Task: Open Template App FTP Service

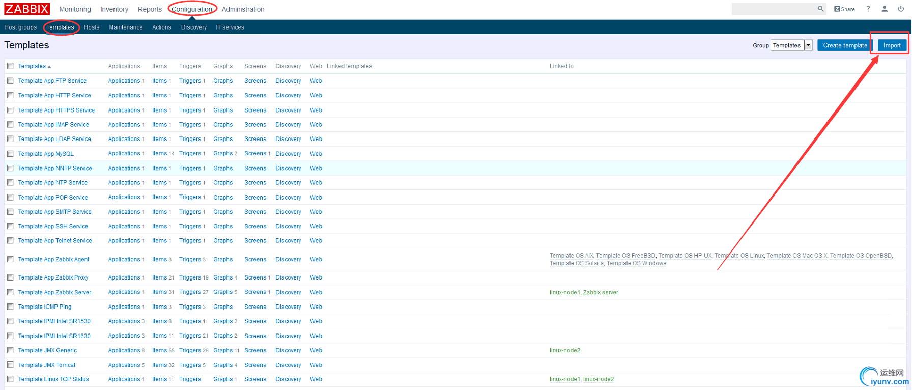Action: point(52,81)
